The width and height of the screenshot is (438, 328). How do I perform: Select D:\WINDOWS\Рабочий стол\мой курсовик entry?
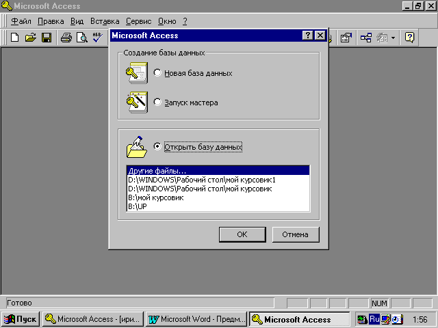click(x=218, y=189)
